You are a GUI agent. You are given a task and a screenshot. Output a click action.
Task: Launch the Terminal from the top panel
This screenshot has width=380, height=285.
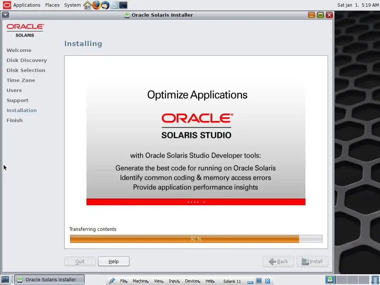click(123, 5)
